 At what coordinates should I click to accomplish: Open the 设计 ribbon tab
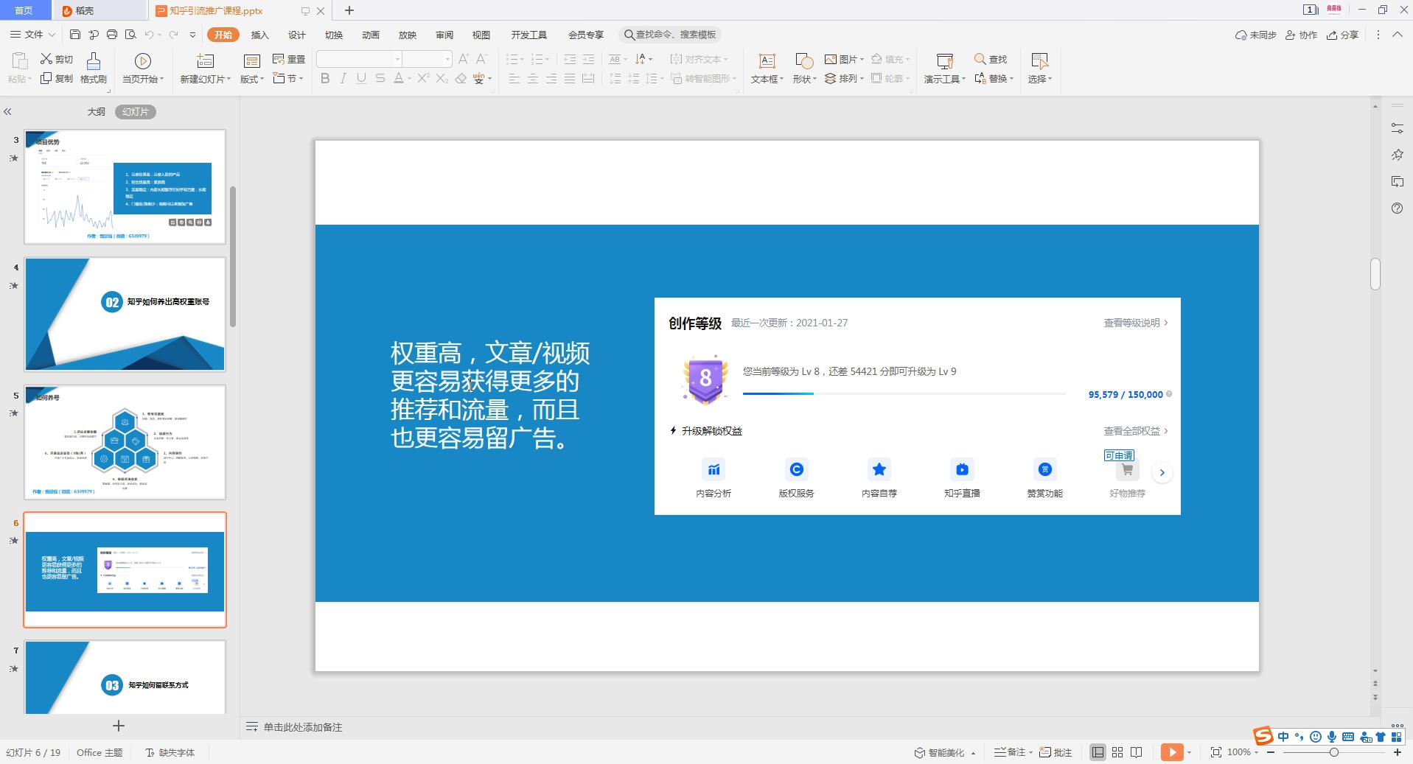pyautogui.click(x=297, y=35)
